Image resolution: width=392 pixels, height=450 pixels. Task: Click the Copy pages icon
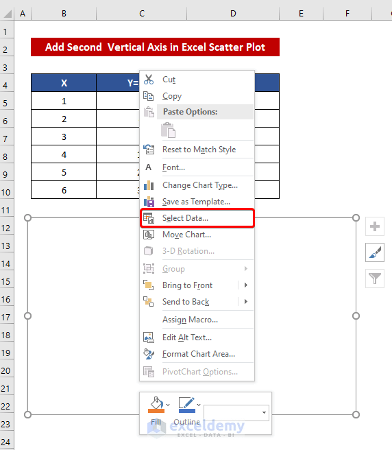pyautogui.click(x=149, y=96)
